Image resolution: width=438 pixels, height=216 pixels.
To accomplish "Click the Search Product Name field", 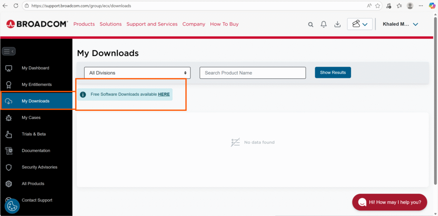I will coord(252,73).
